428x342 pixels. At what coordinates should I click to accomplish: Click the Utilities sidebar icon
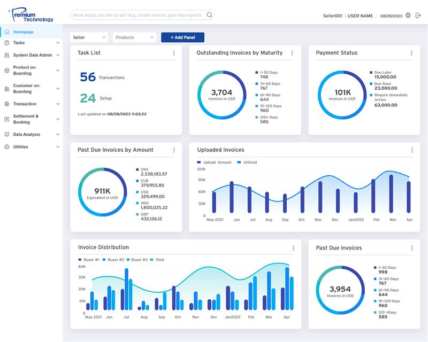point(7,147)
